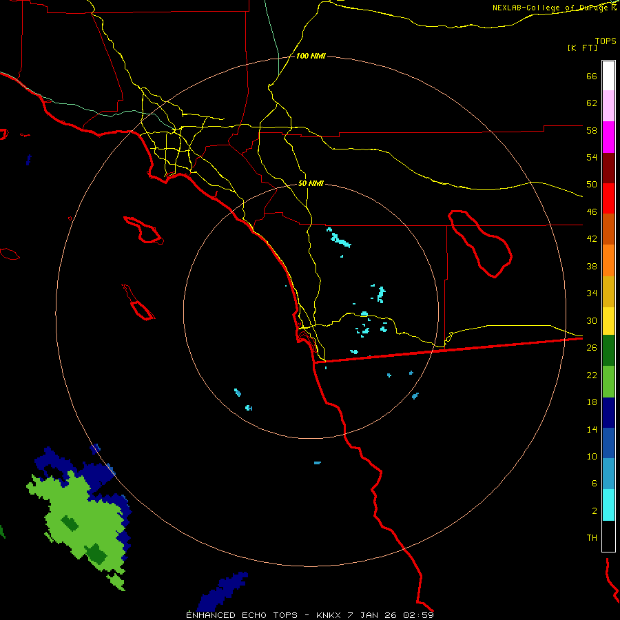Click the 'KNKX' station identifier in caption
Image resolution: width=620 pixels, height=620 pixels.
point(329,615)
